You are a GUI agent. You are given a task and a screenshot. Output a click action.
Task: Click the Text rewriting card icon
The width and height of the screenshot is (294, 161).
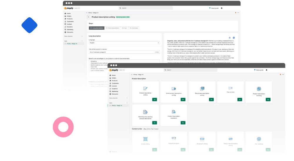tap(259, 139)
